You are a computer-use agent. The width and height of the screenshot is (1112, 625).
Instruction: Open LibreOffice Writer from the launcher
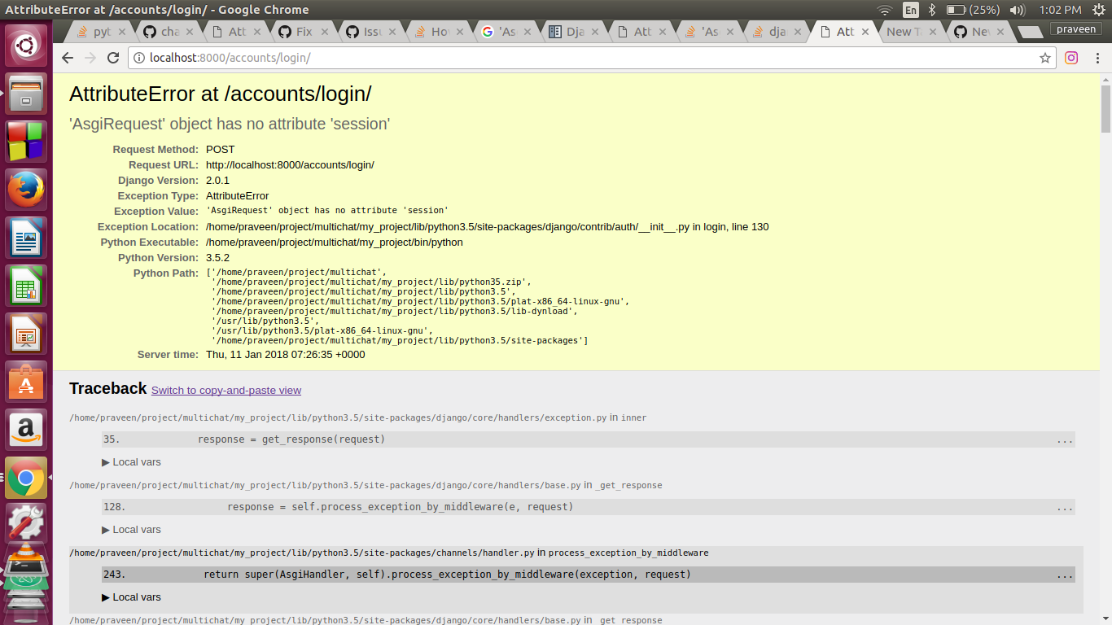25,237
